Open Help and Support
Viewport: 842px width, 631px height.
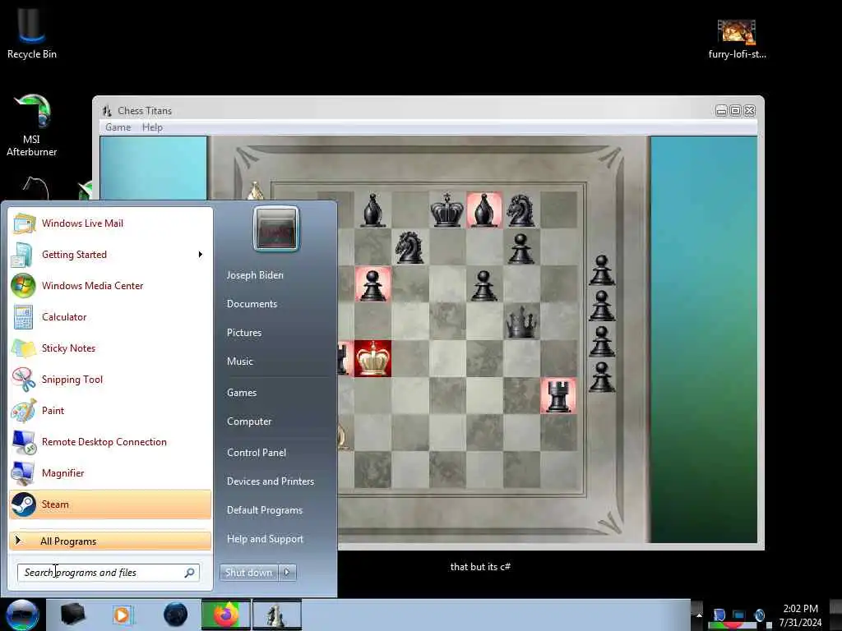[265, 539]
